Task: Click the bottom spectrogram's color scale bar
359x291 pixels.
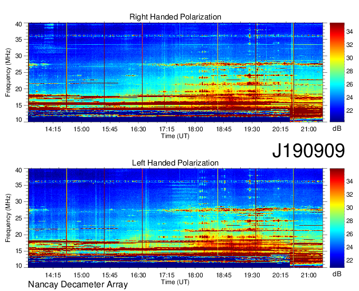Action: pos(337,218)
